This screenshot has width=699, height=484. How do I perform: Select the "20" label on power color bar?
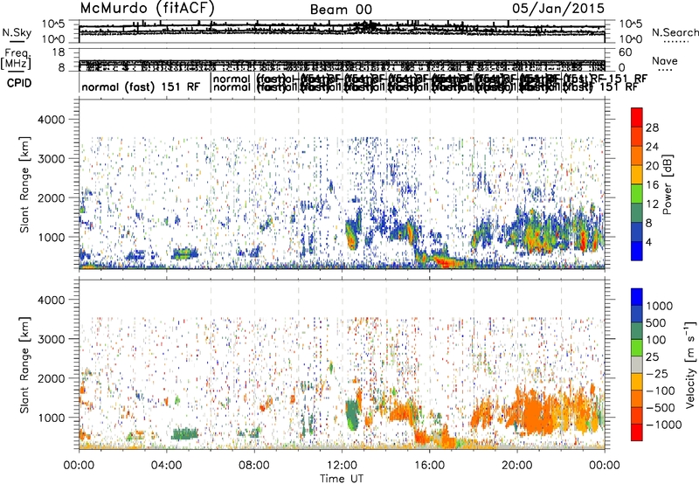pos(652,166)
